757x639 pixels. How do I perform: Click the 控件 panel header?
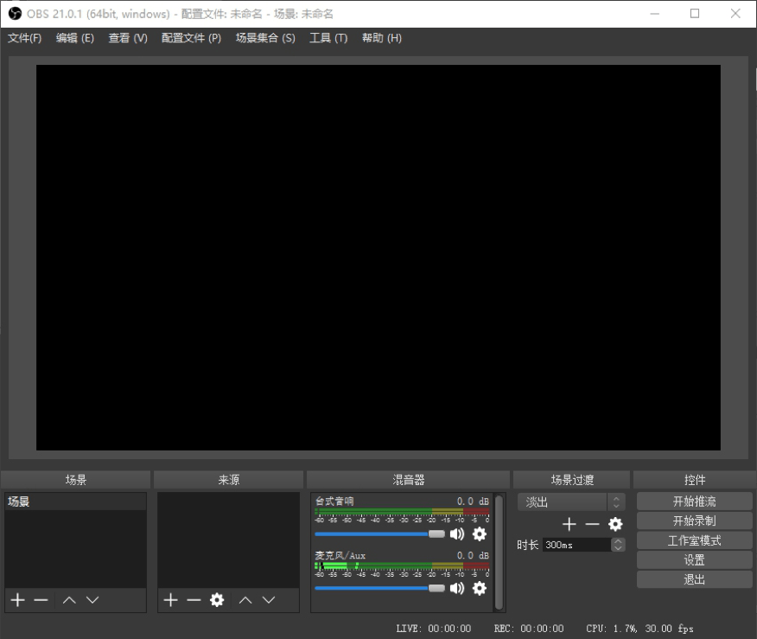point(695,480)
